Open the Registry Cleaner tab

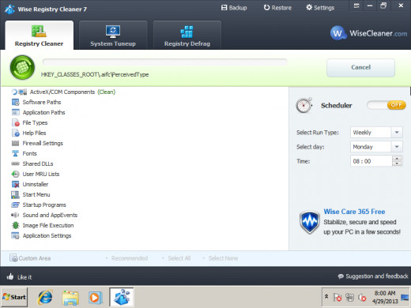tap(40, 36)
